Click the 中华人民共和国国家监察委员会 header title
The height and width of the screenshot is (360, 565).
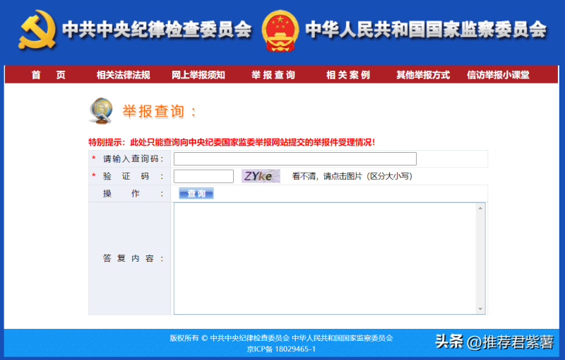pyautogui.click(x=426, y=30)
